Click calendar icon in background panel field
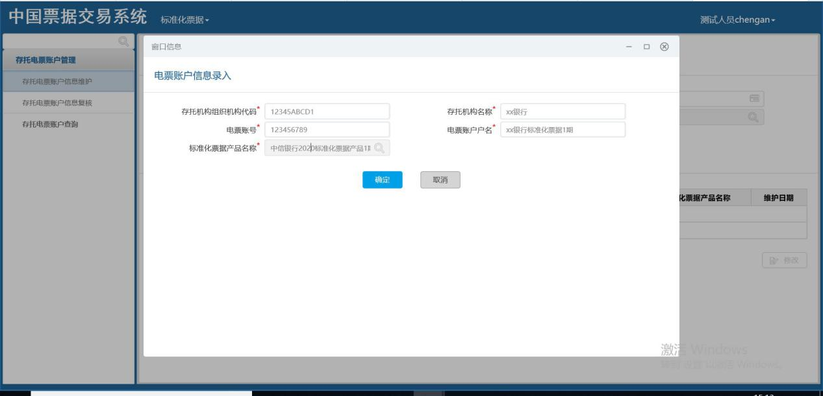The width and height of the screenshot is (823, 396). coord(753,99)
